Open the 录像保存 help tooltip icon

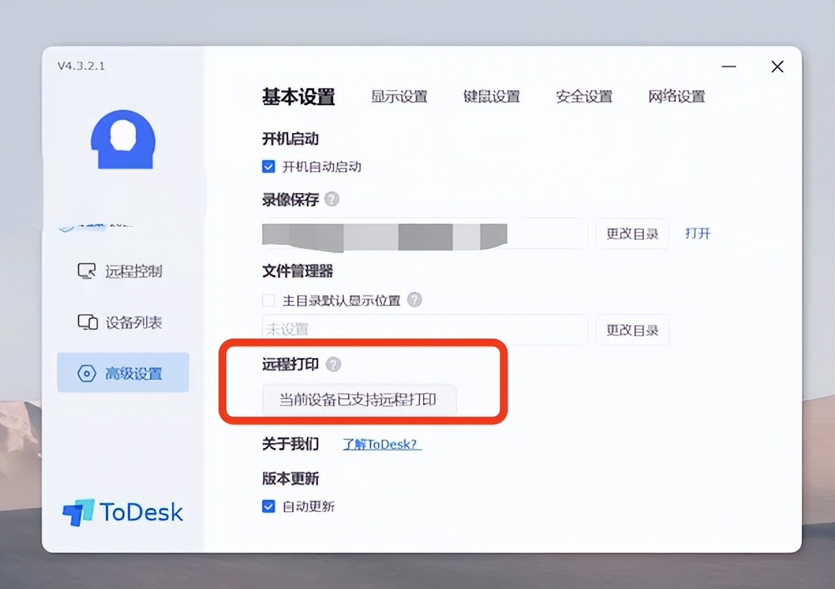click(x=332, y=200)
